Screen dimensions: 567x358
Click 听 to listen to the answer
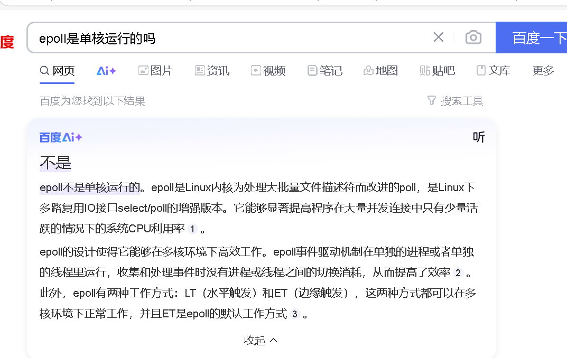pyautogui.click(x=479, y=137)
